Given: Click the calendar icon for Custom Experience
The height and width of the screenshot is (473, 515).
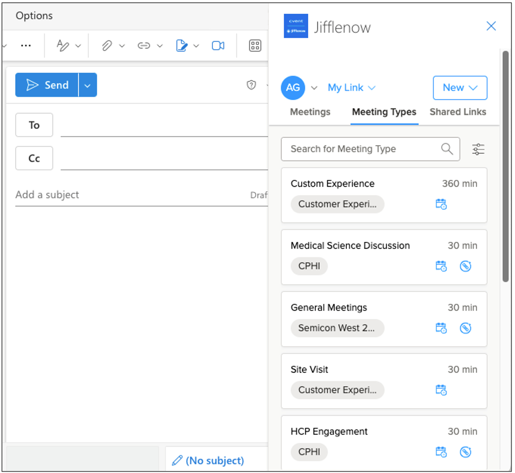Looking at the screenshot, I should coord(441,204).
